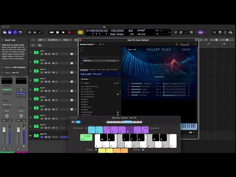
Task: Open Editors with the pencil icon
Action: pos(40,32)
